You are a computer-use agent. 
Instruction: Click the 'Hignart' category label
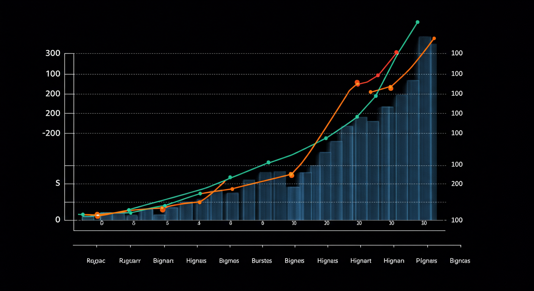point(361,261)
